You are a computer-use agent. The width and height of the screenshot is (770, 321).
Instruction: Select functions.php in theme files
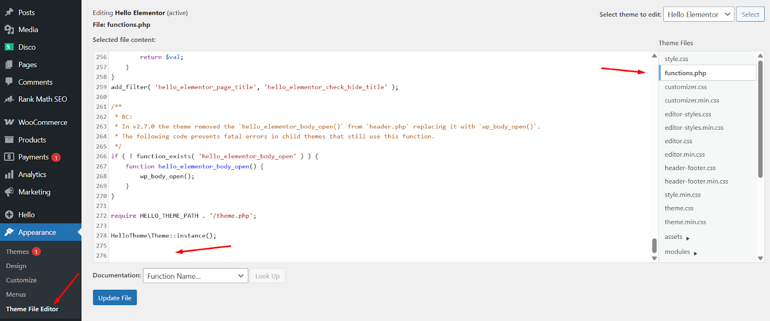tap(707, 73)
